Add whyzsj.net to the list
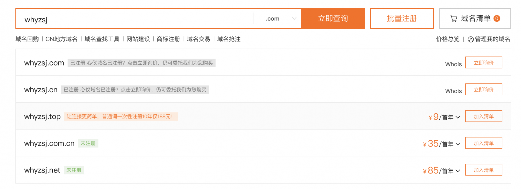Image resolution: width=521 pixels, height=189 pixels. (484, 170)
